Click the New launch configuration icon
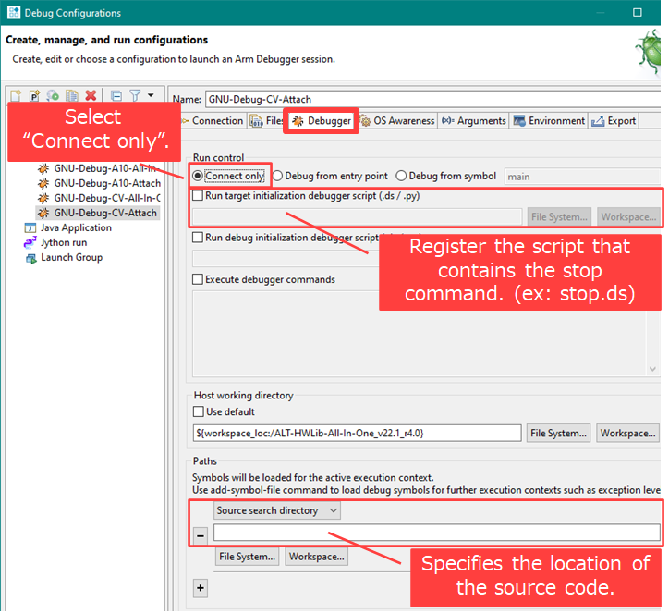 16,95
